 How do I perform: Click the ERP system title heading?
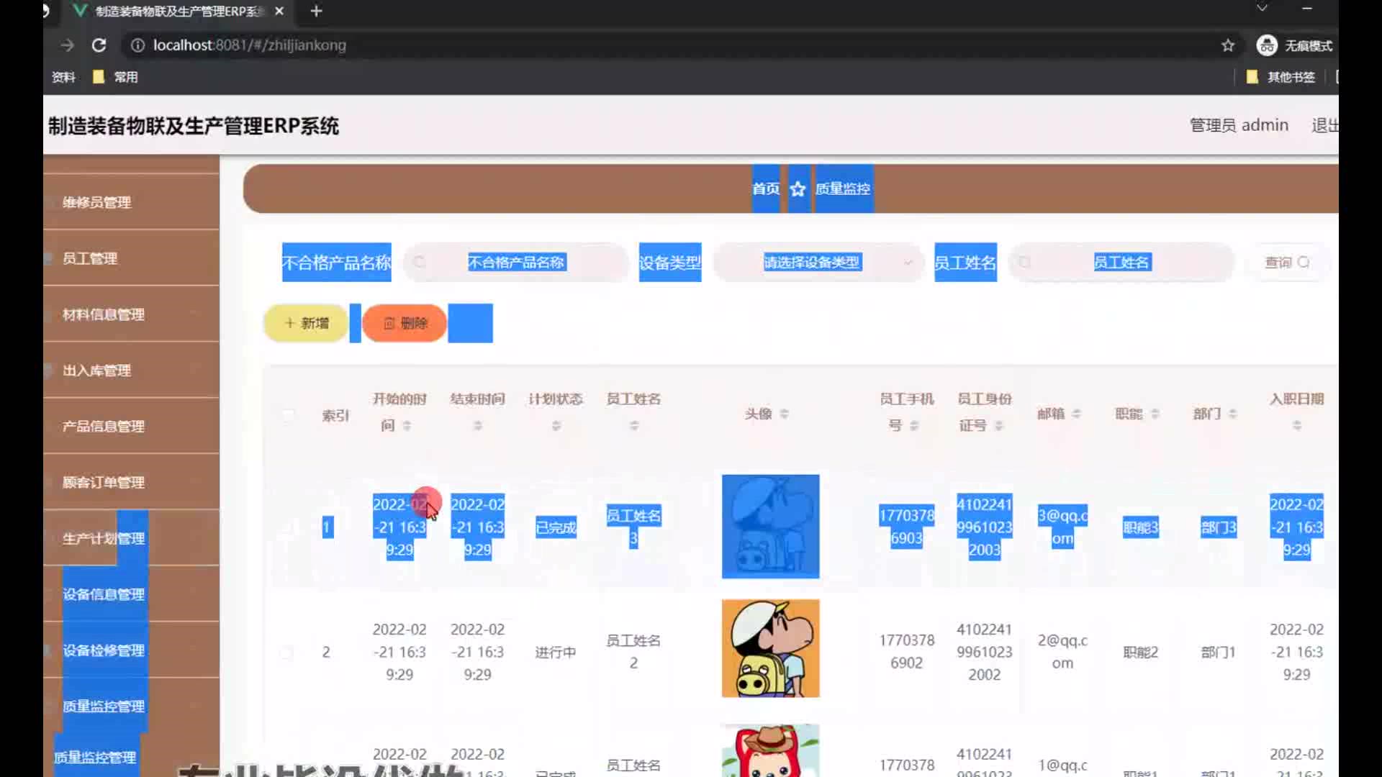(x=193, y=126)
